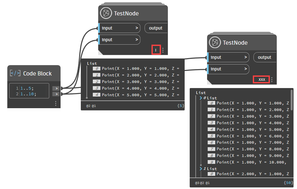
Task: Select the TestNode package icon on the upper node
Action: (x=106, y=13)
